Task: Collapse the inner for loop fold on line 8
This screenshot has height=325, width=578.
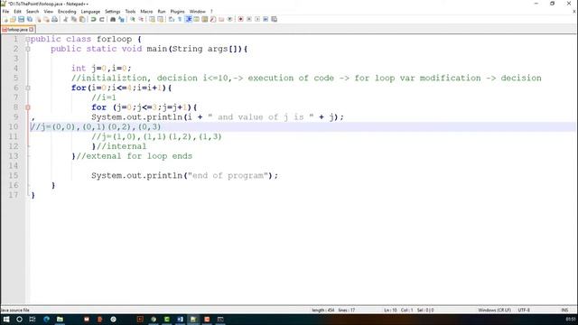Action: (x=28, y=107)
